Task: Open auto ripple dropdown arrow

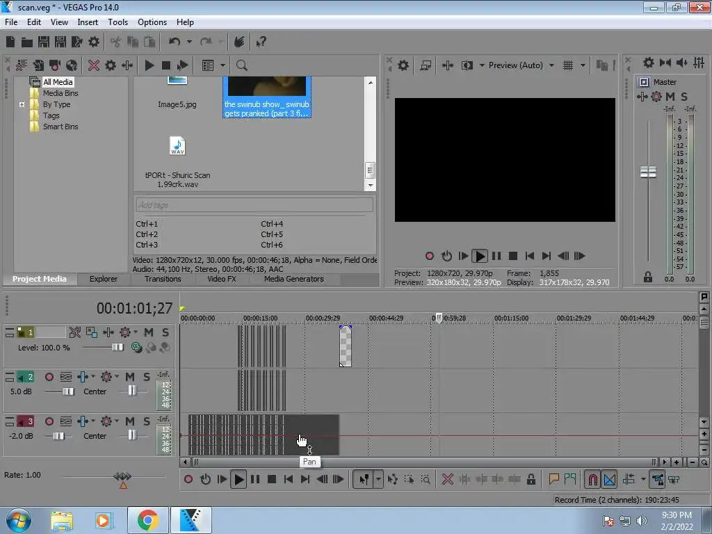Action: coord(643,479)
